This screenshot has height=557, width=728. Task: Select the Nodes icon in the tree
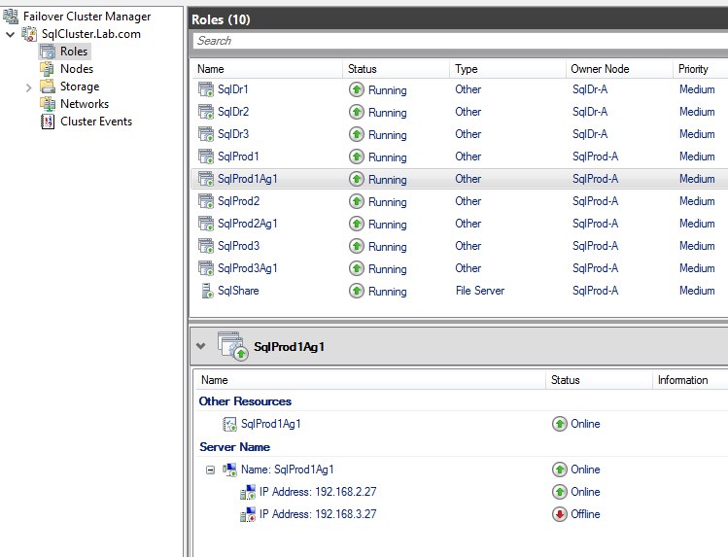pyautogui.click(x=48, y=69)
